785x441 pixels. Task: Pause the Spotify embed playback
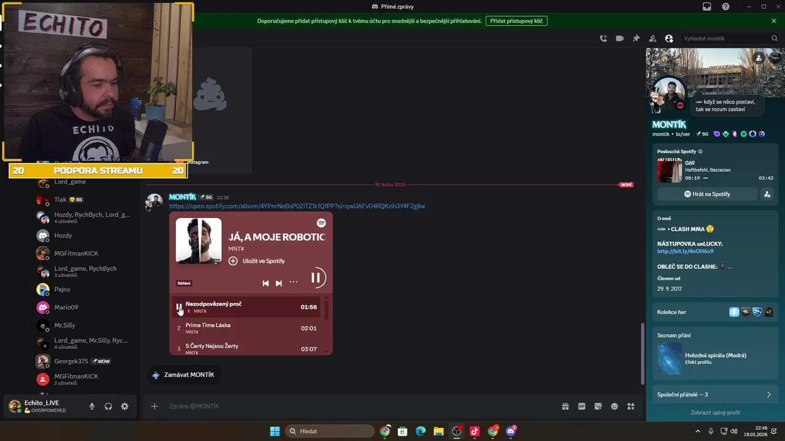(316, 277)
